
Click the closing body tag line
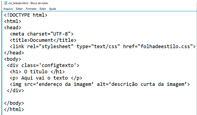coord(14,103)
